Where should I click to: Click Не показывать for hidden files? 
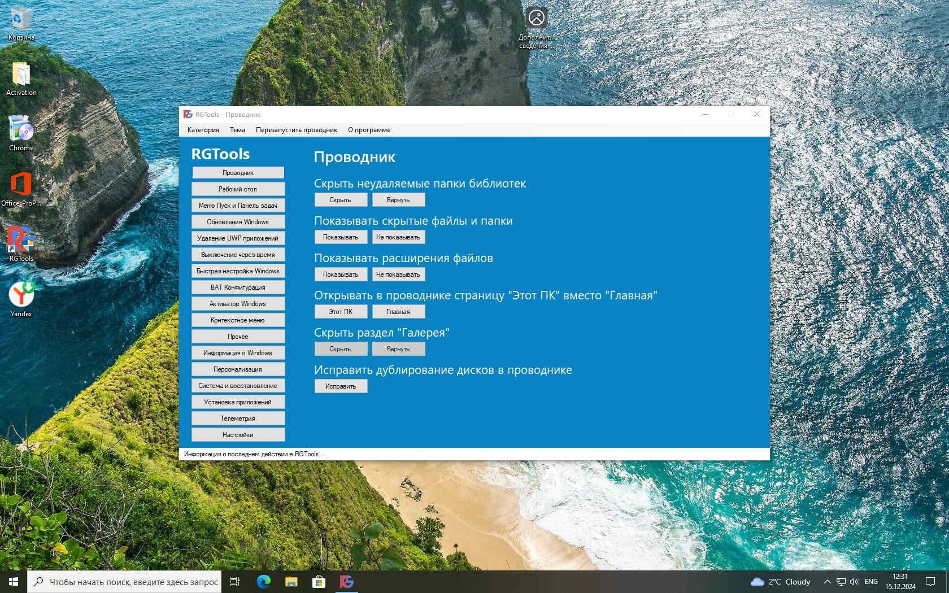[398, 237]
